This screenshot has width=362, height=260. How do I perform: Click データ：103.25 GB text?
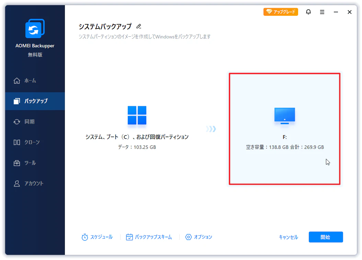point(137,147)
